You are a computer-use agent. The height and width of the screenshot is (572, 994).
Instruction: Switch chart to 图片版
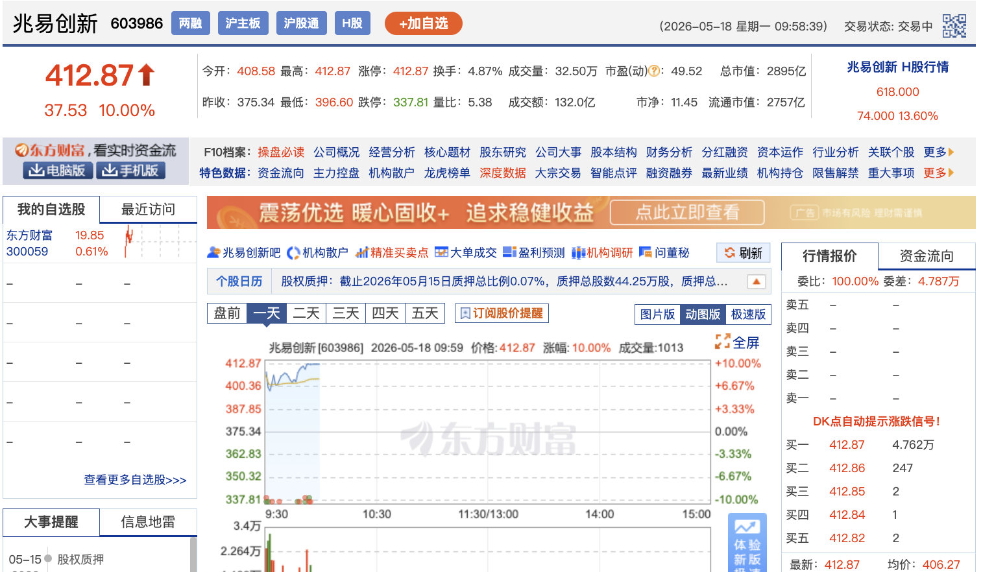pyautogui.click(x=657, y=315)
